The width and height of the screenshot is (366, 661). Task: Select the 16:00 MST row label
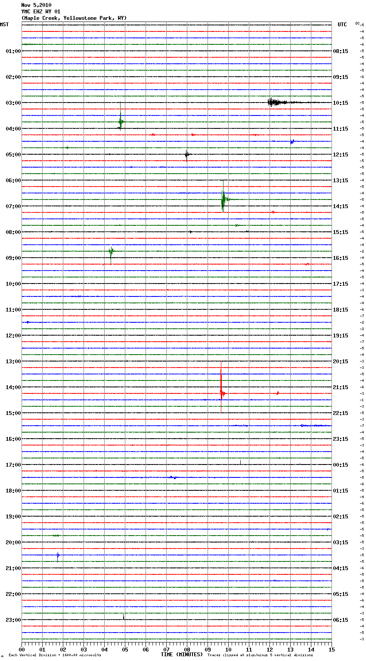(13, 439)
